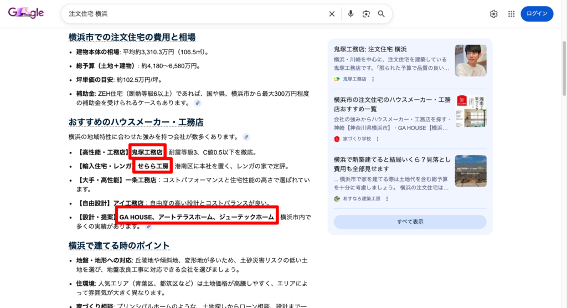This screenshot has width=567, height=308.
Task: Open more options for 家づくり学校 source
Action: (378, 139)
